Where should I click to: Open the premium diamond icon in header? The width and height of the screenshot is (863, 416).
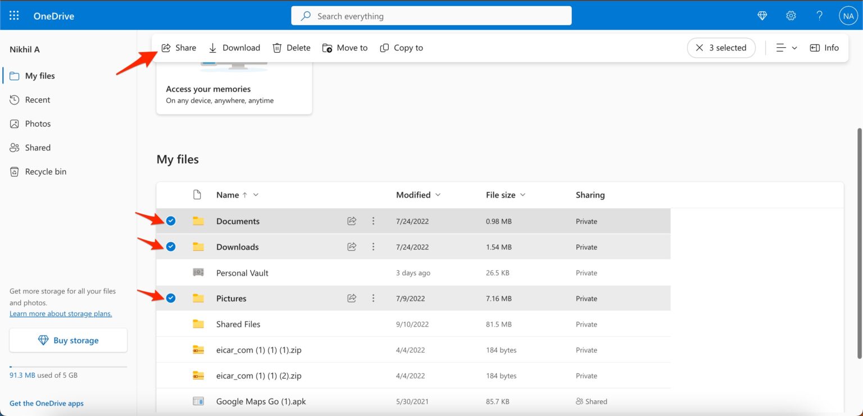click(x=762, y=16)
